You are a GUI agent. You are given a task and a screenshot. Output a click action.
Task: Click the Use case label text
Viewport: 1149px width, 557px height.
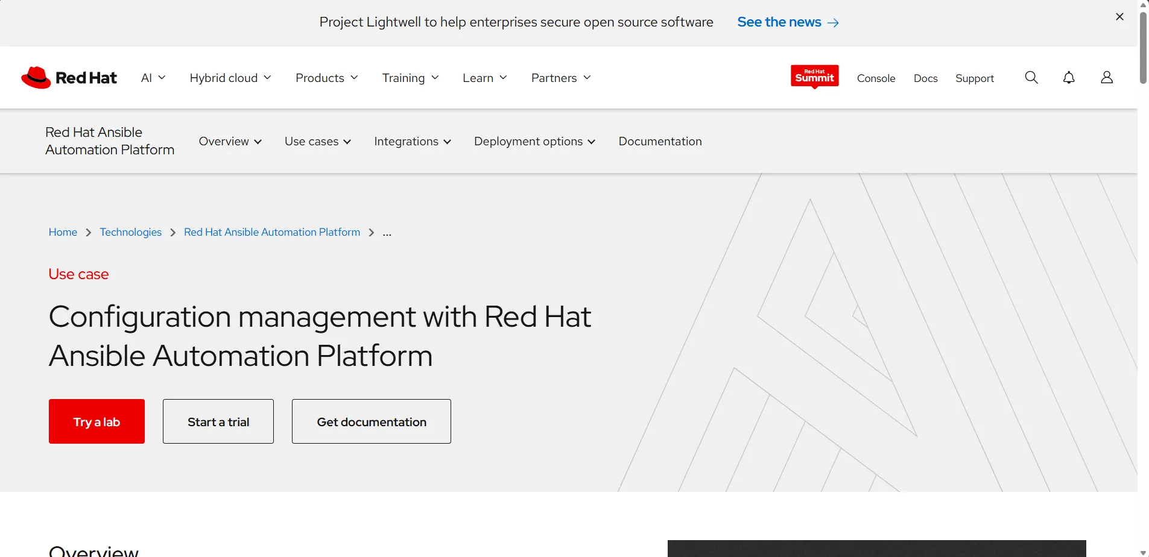(78, 274)
